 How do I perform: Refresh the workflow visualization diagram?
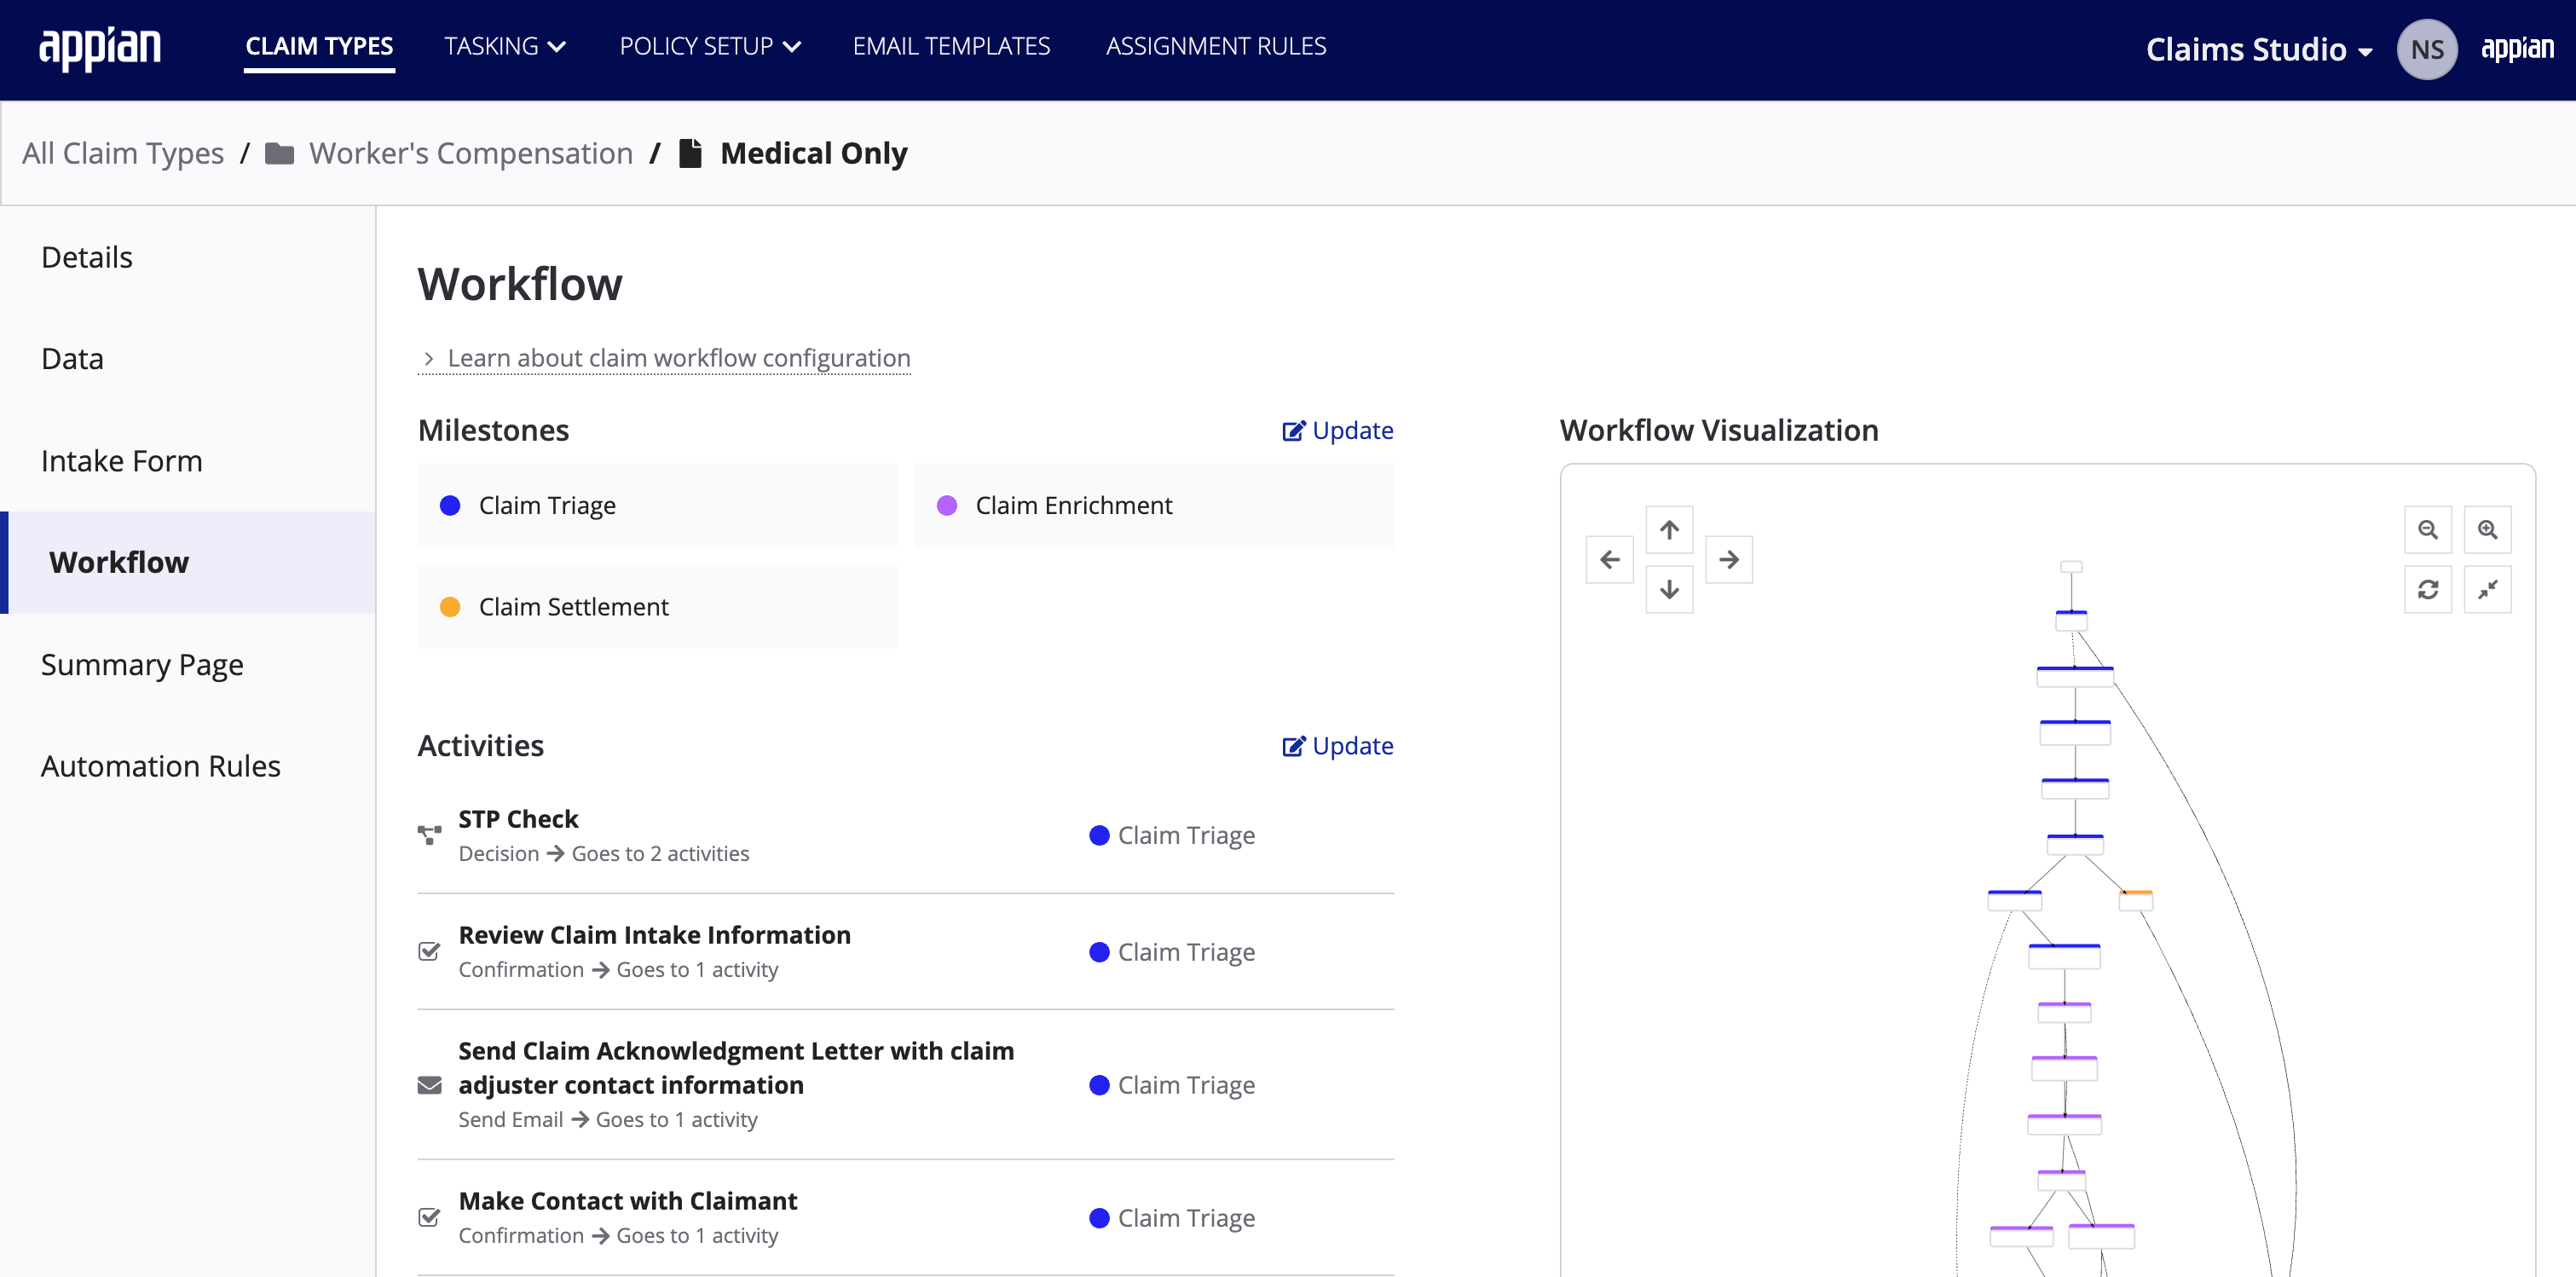[x=2428, y=589]
